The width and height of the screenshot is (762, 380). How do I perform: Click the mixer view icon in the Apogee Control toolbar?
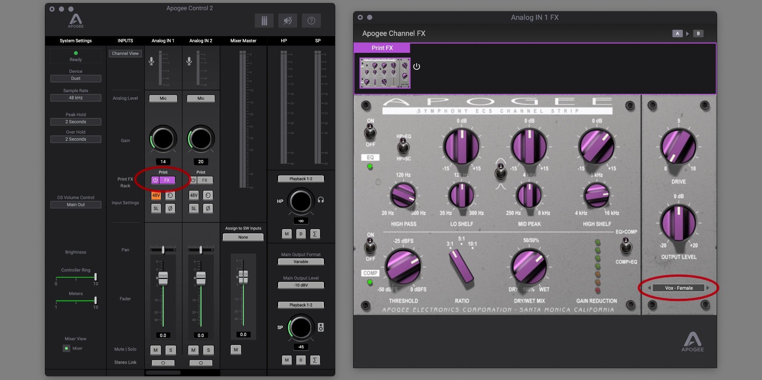click(x=264, y=21)
